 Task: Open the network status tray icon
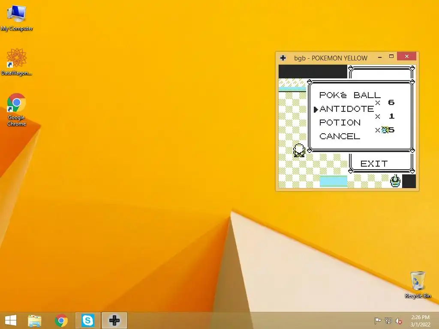click(x=388, y=320)
